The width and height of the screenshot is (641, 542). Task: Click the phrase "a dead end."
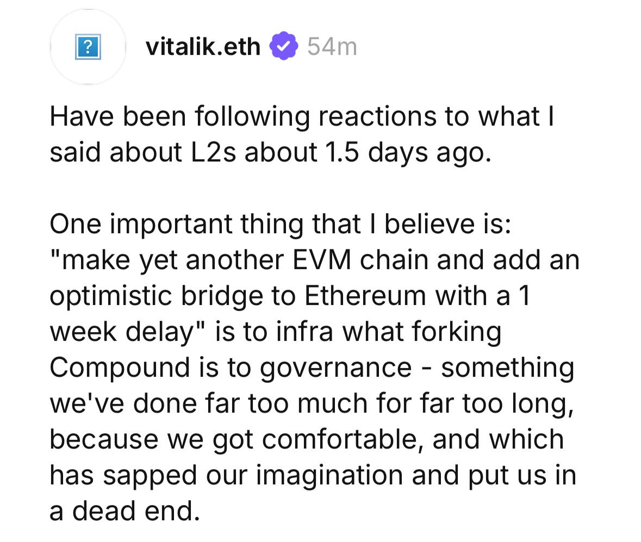(x=125, y=510)
